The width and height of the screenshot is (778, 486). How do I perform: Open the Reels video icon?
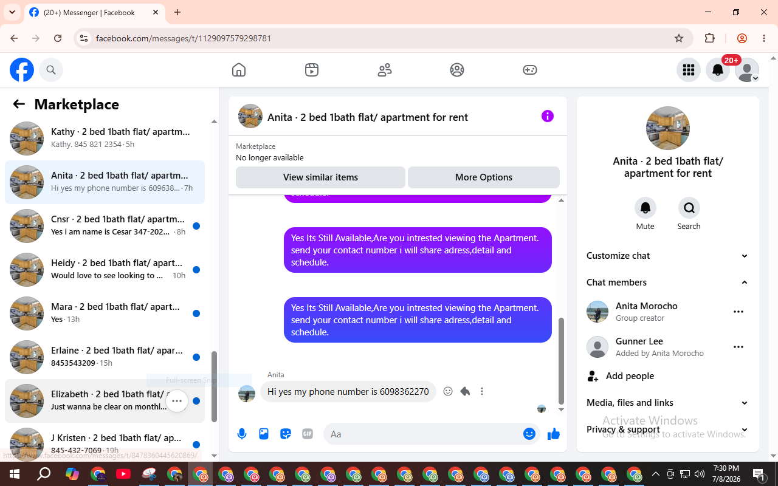312,70
